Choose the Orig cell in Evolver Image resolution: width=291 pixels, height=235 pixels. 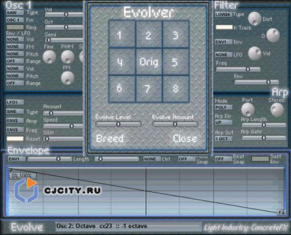pos(149,62)
